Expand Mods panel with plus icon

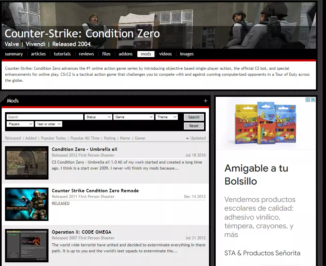tap(205, 101)
